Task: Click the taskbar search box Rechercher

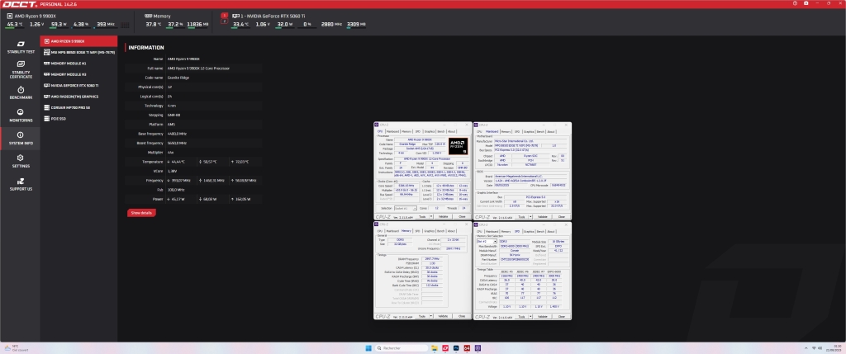Action: tap(402, 348)
